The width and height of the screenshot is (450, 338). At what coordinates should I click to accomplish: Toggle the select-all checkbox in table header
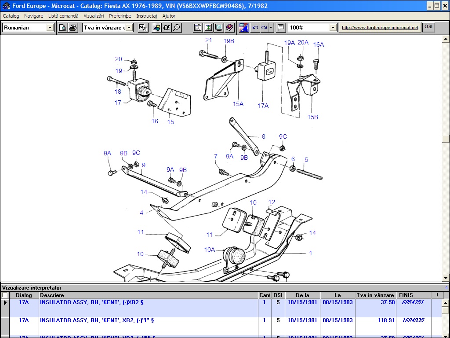(x=5, y=295)
